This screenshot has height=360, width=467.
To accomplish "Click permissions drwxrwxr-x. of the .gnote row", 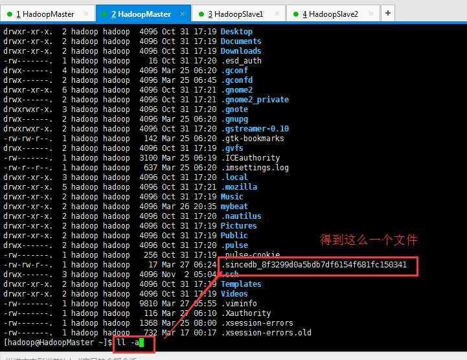I will tap(28, 109).
